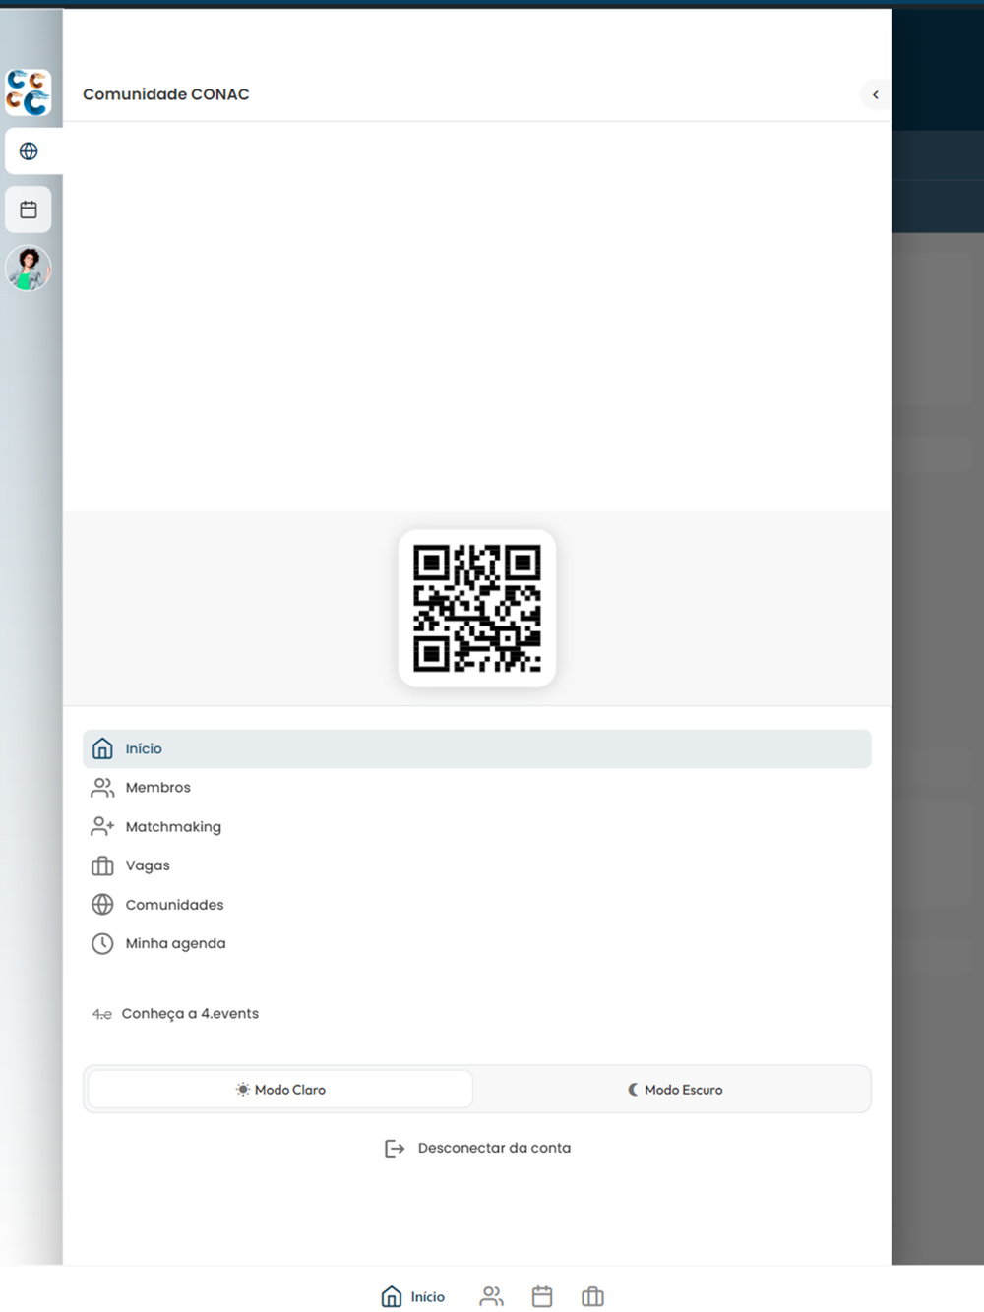
Task: Select Início in the bottom navigation bar
Action: click(413, 1296)
